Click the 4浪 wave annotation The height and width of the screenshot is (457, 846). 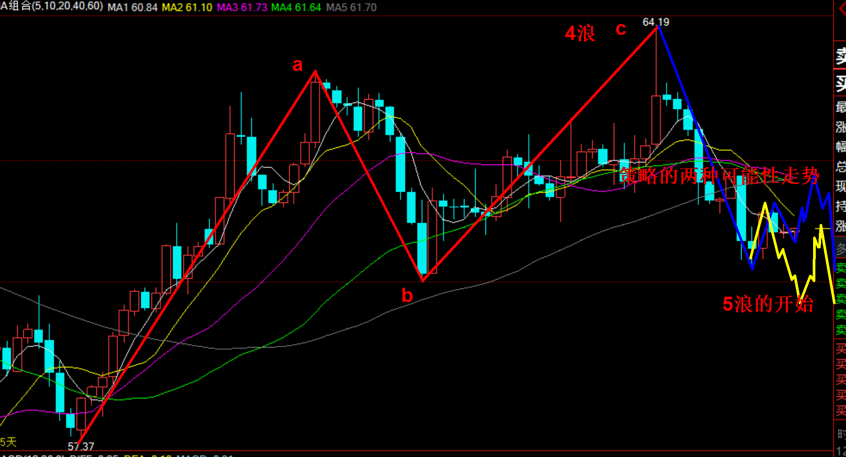[x=580, y=34]
